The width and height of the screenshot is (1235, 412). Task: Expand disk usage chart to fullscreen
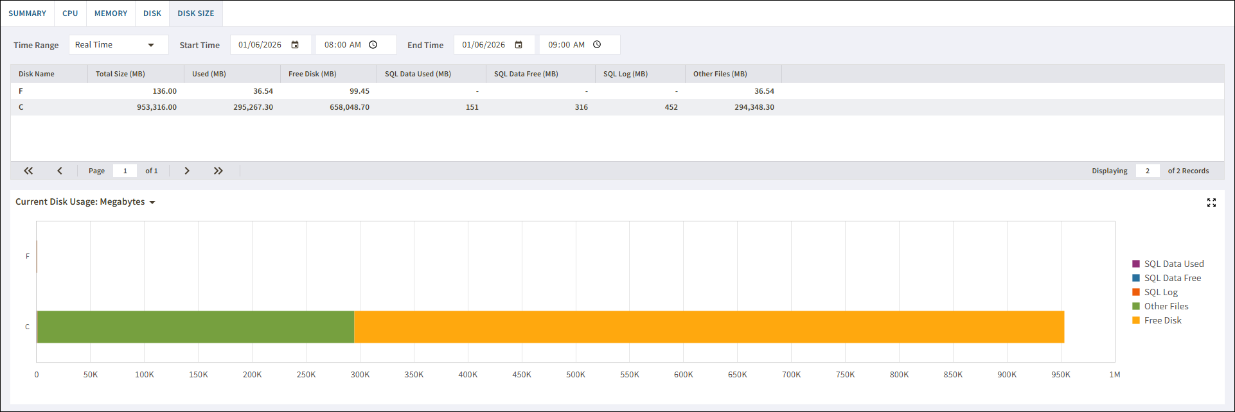click(x=1211, y=203)
